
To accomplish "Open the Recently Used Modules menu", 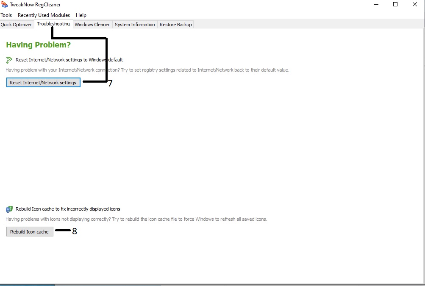I will [44, 15].
